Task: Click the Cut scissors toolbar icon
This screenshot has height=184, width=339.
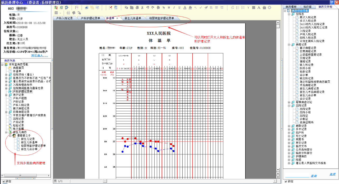Action: point(142,7)
